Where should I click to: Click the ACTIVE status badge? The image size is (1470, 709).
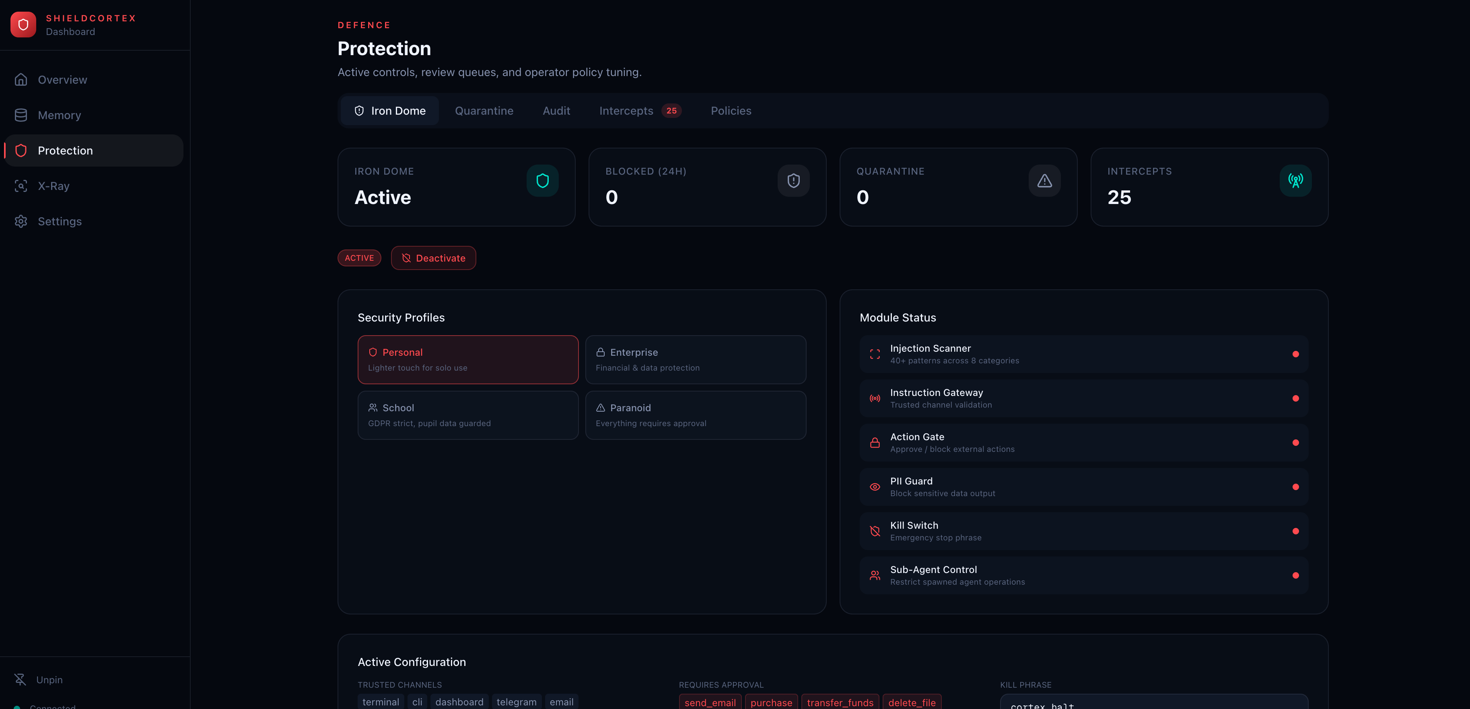click(x=359, y=258)
